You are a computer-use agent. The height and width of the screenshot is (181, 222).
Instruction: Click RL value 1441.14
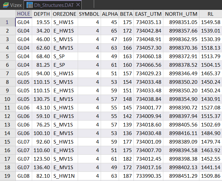[x=211, y=168]
